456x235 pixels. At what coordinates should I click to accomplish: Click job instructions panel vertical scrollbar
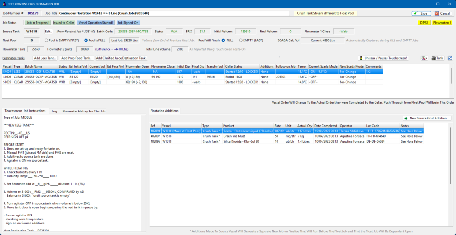[x=143, y=169]
